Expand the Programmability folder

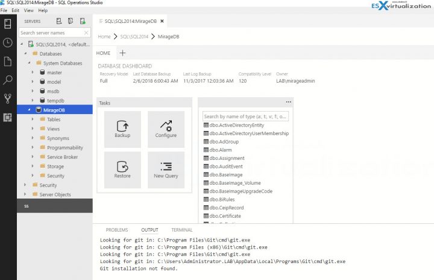pos(33,147)
